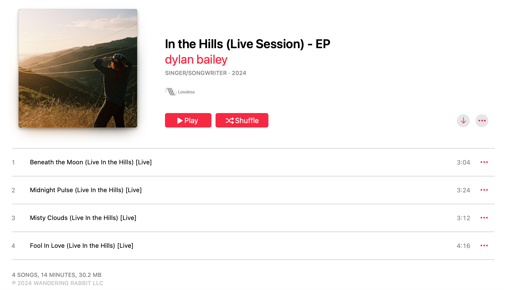This screenshot has height=290, width=511.
Task: Select track Midnight Pulse
Action: [x=86, y=190]
